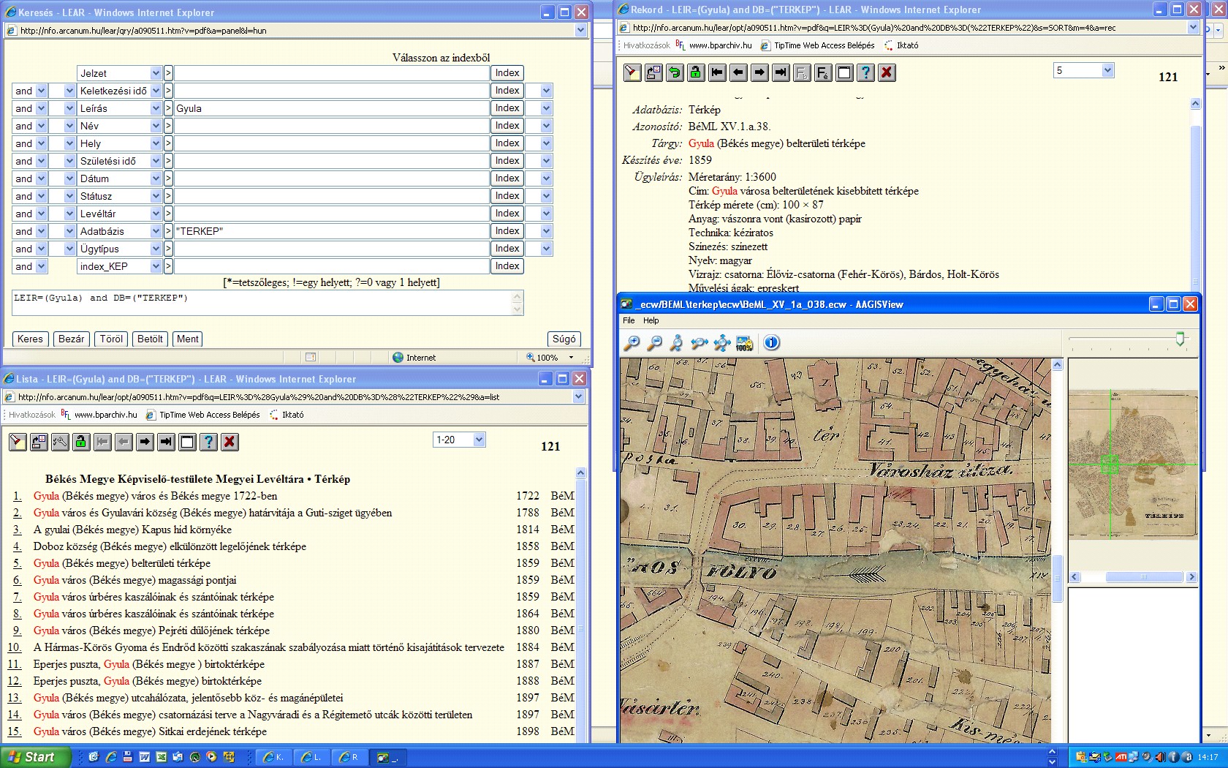Click TipTime Web Access Belépés in Lista window
Image resolution: width=1228 pixels, height=768 pixels.
pos(202,415)
